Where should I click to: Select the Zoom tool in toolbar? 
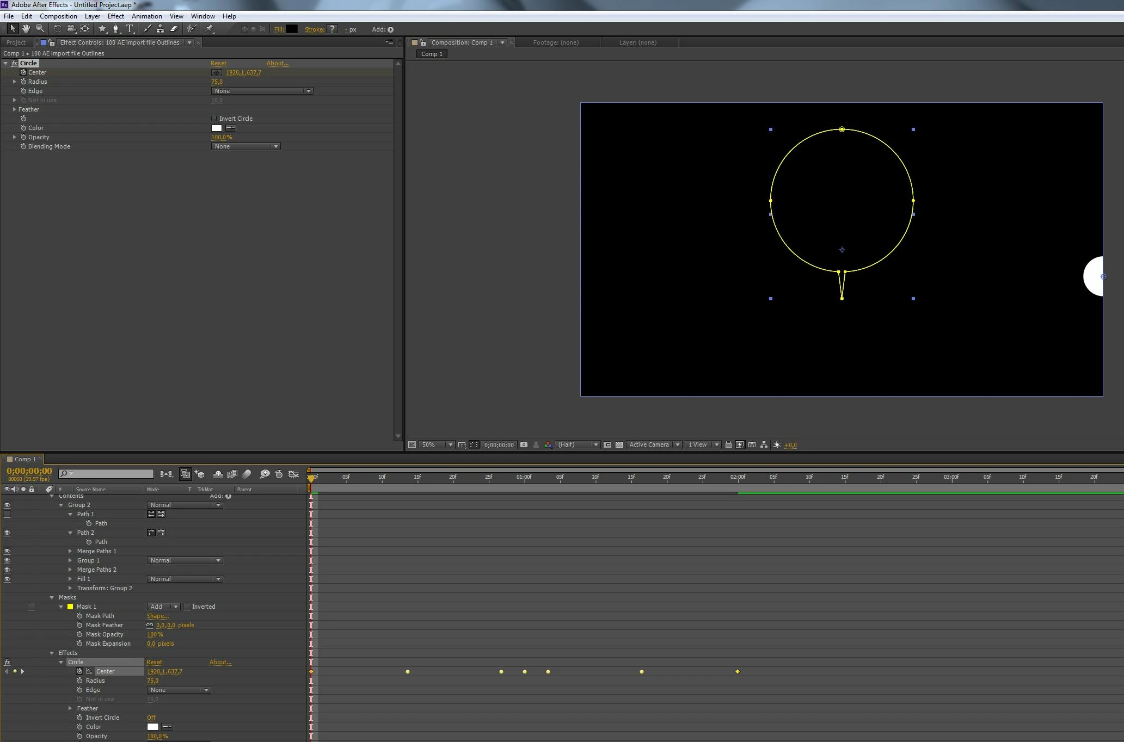pyautogui.click(x=40, y=29)
